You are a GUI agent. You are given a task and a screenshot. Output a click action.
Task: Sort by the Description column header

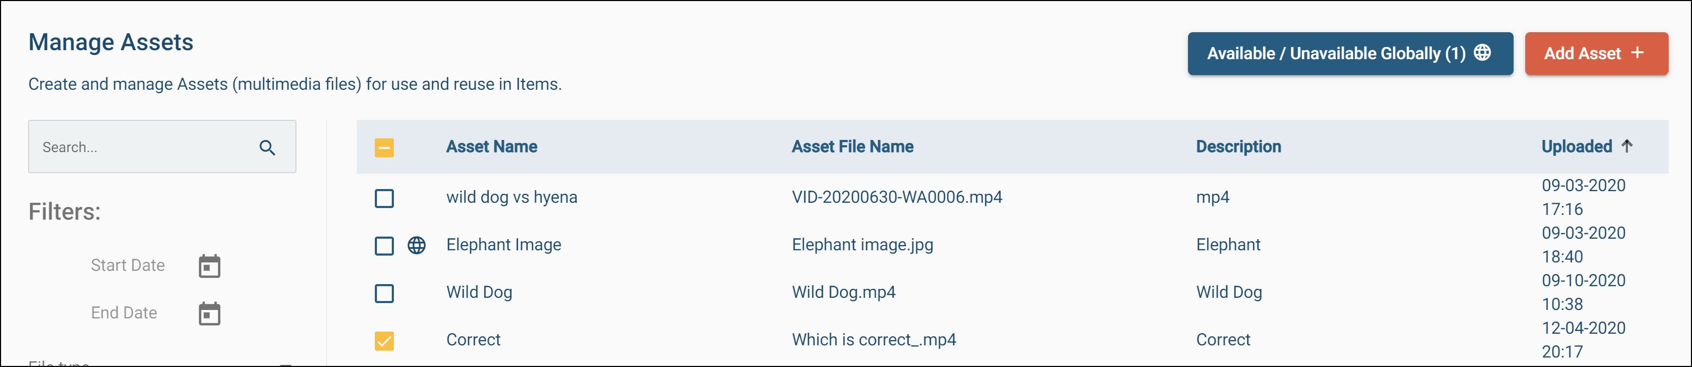click(1238, 147)
